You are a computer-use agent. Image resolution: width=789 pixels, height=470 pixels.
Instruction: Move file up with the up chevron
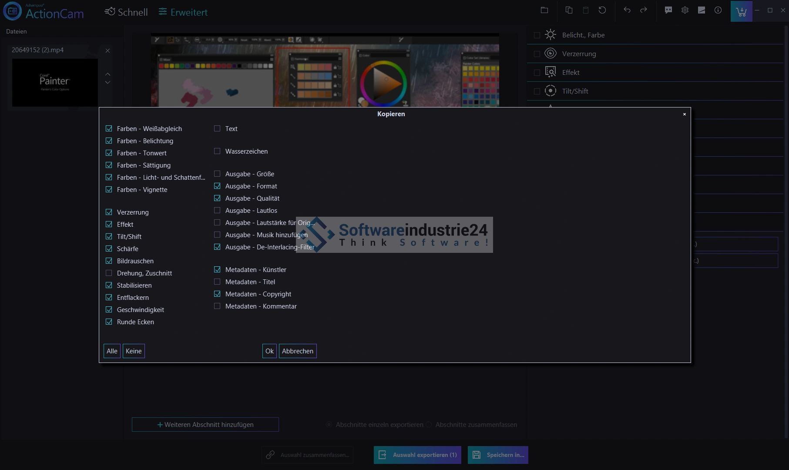coord(107,74)
